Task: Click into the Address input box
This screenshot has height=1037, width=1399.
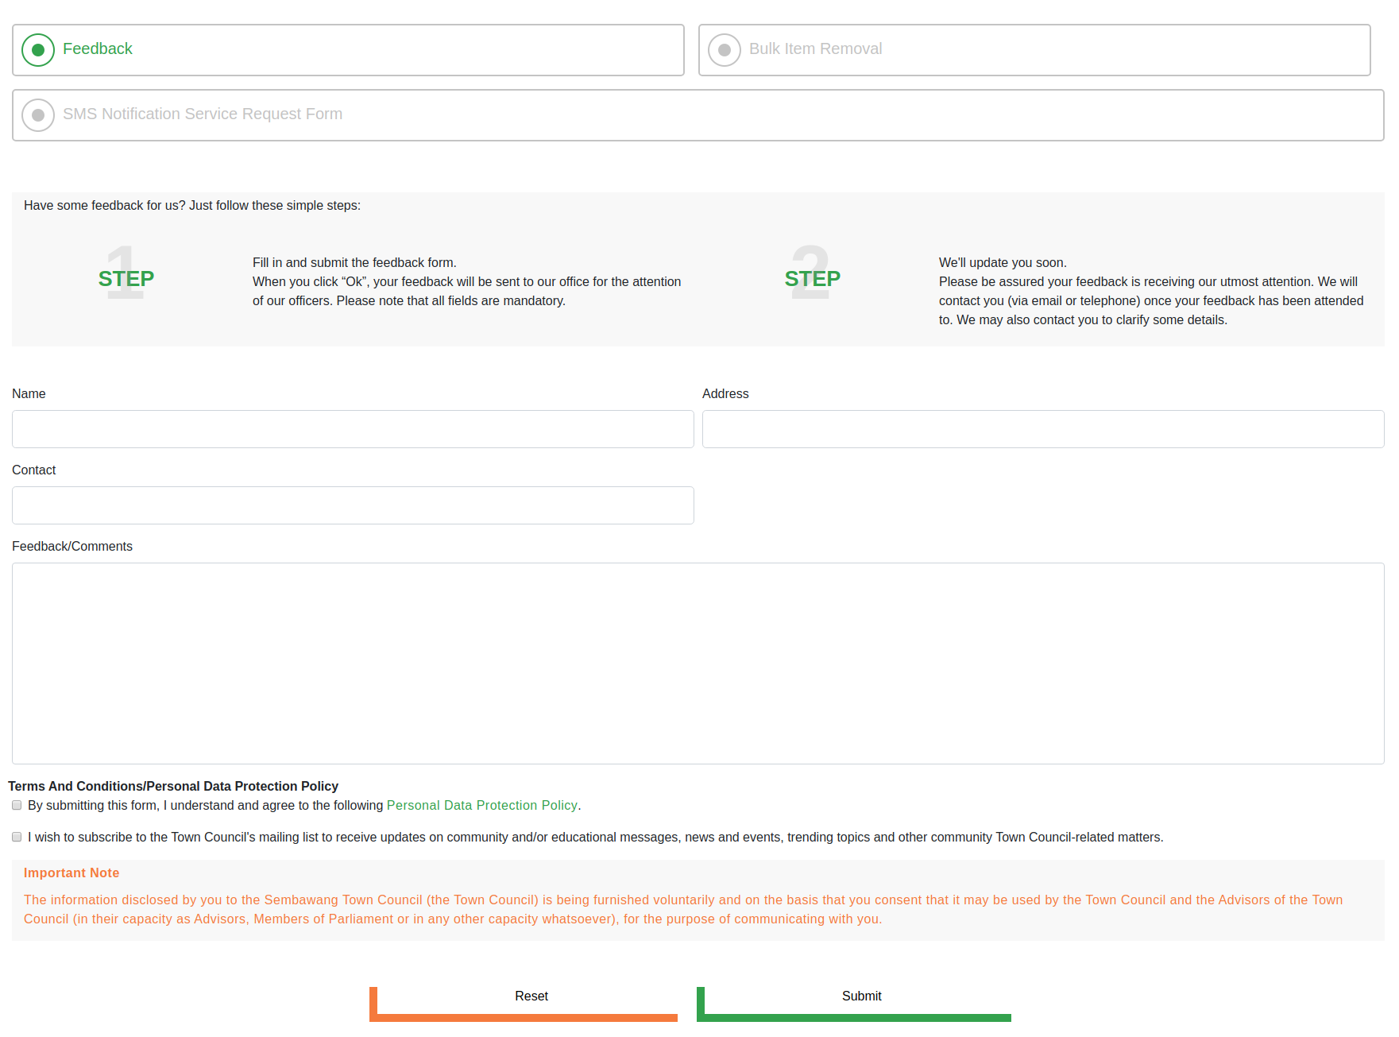Action: pyautogui.click(x=1042, y=429)
